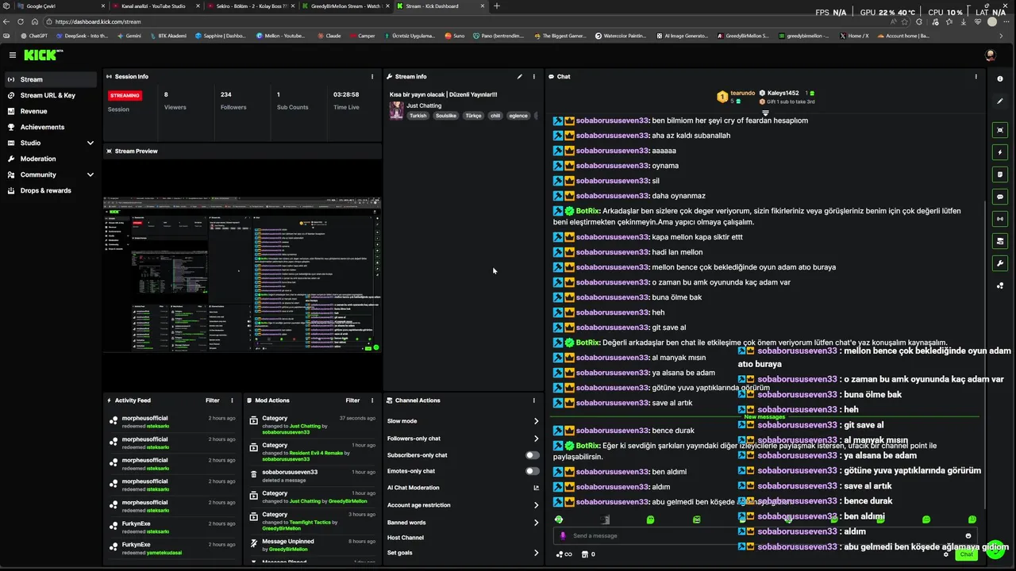Open the profile avatar in the header
This screenshot has width=1016, height=571.
click(x=990, y=55)
